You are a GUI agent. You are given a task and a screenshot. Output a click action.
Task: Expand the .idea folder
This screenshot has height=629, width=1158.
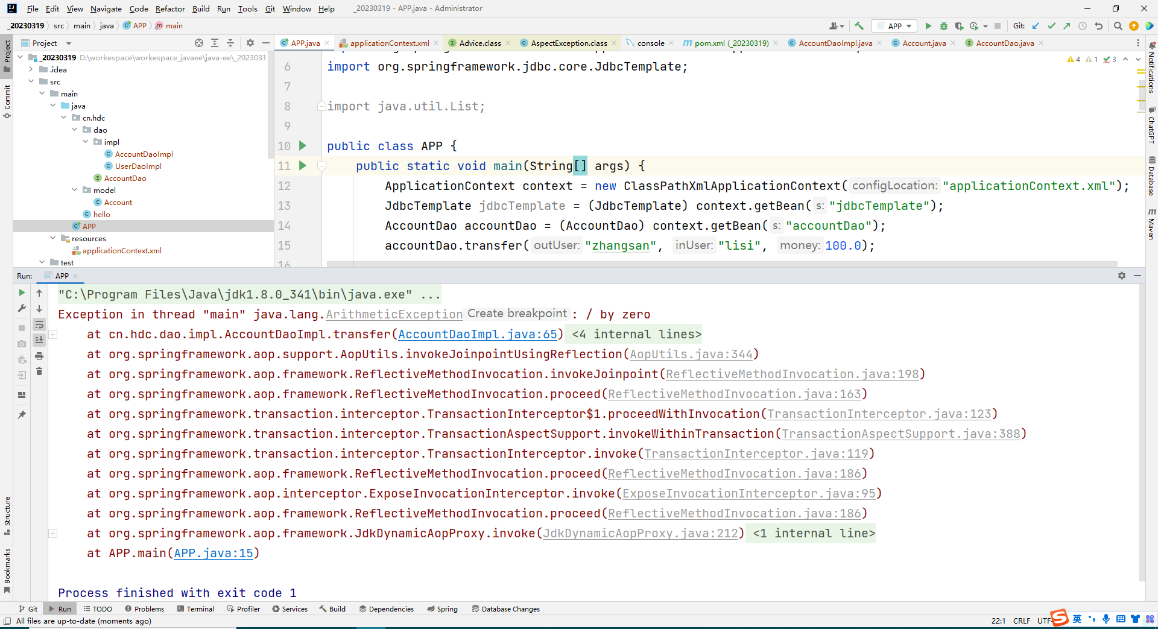tap(31, 69)
